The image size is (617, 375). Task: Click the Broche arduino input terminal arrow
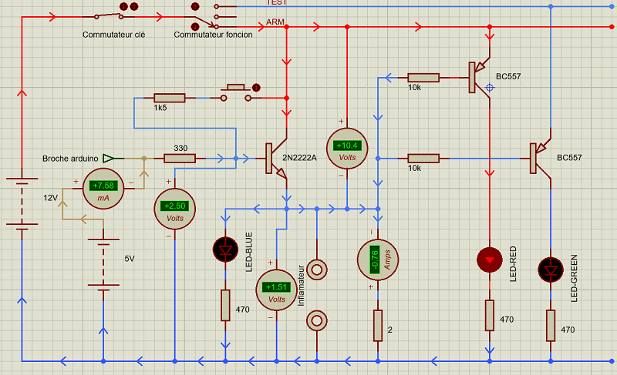(x=109, y=159)
